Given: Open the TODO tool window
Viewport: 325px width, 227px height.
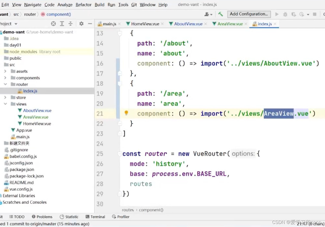Looking at the screenshot, I should 17,217.
